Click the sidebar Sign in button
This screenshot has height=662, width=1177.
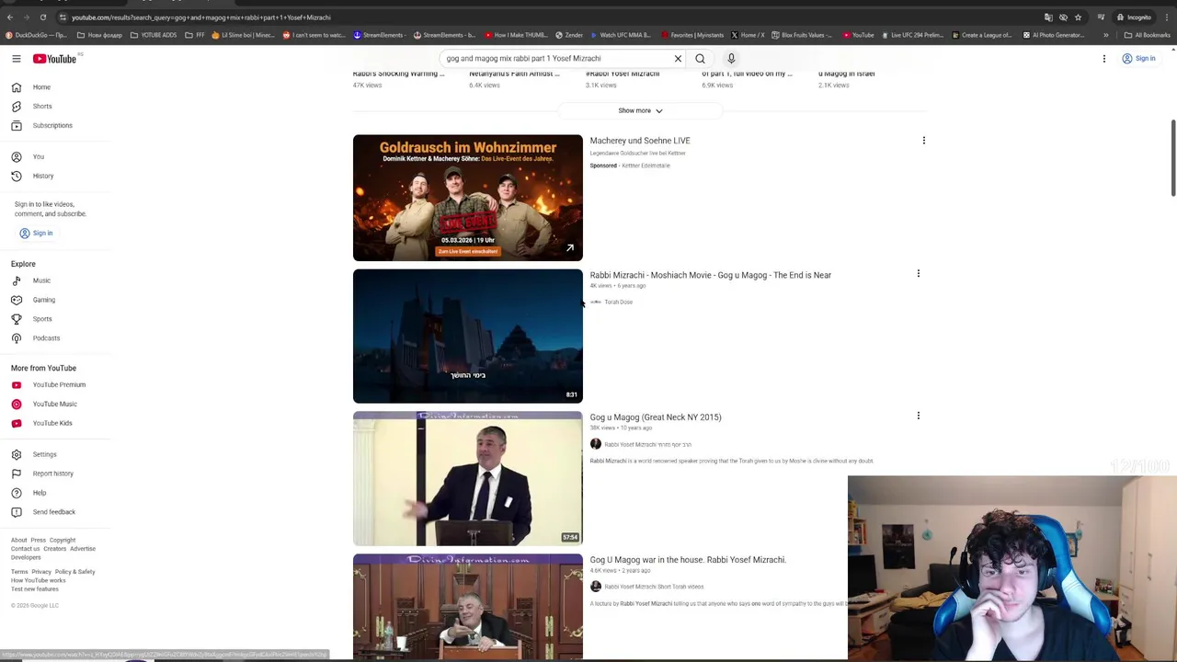tap(36, 234)
